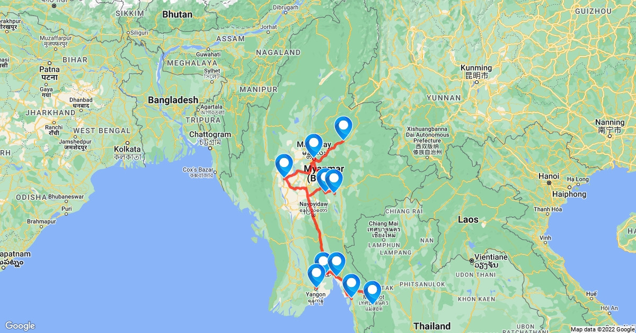Click the northernmost map pin northeast of Mandalay

343,127
